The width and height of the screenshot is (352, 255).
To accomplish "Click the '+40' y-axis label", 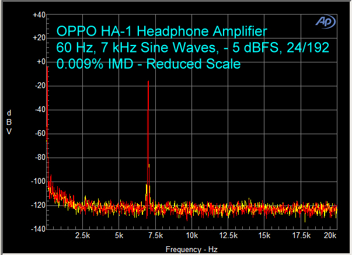I will point(39,15).
